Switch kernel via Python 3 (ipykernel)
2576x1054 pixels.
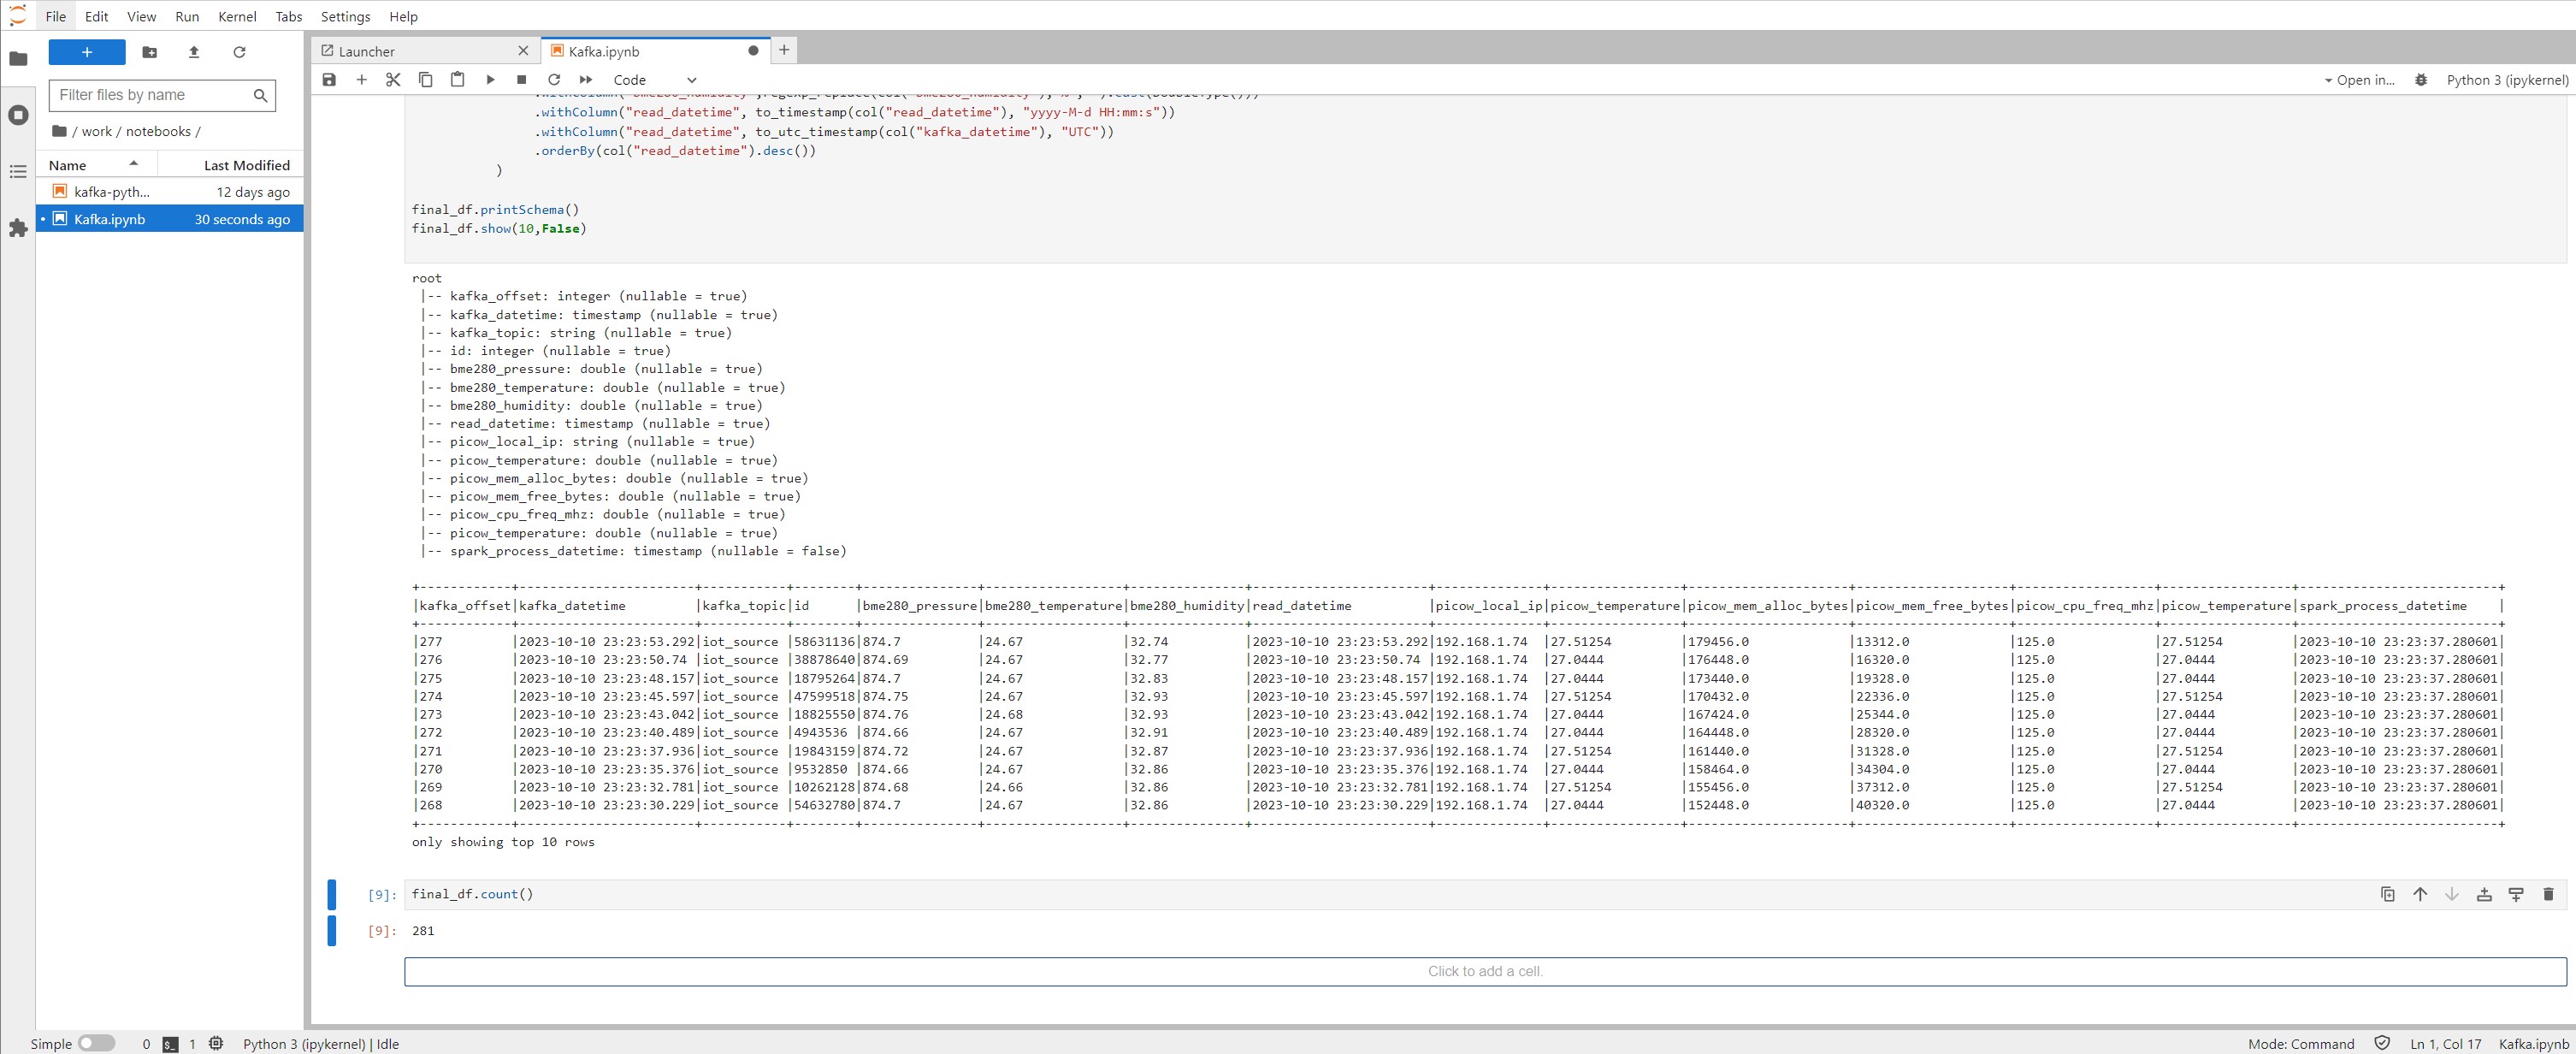[2507, 80]
